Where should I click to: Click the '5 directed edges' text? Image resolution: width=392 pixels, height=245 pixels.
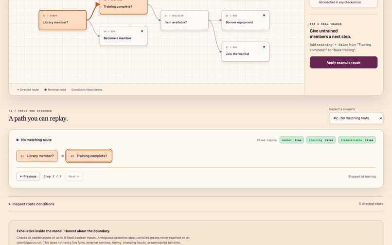[x=371, y=204]
